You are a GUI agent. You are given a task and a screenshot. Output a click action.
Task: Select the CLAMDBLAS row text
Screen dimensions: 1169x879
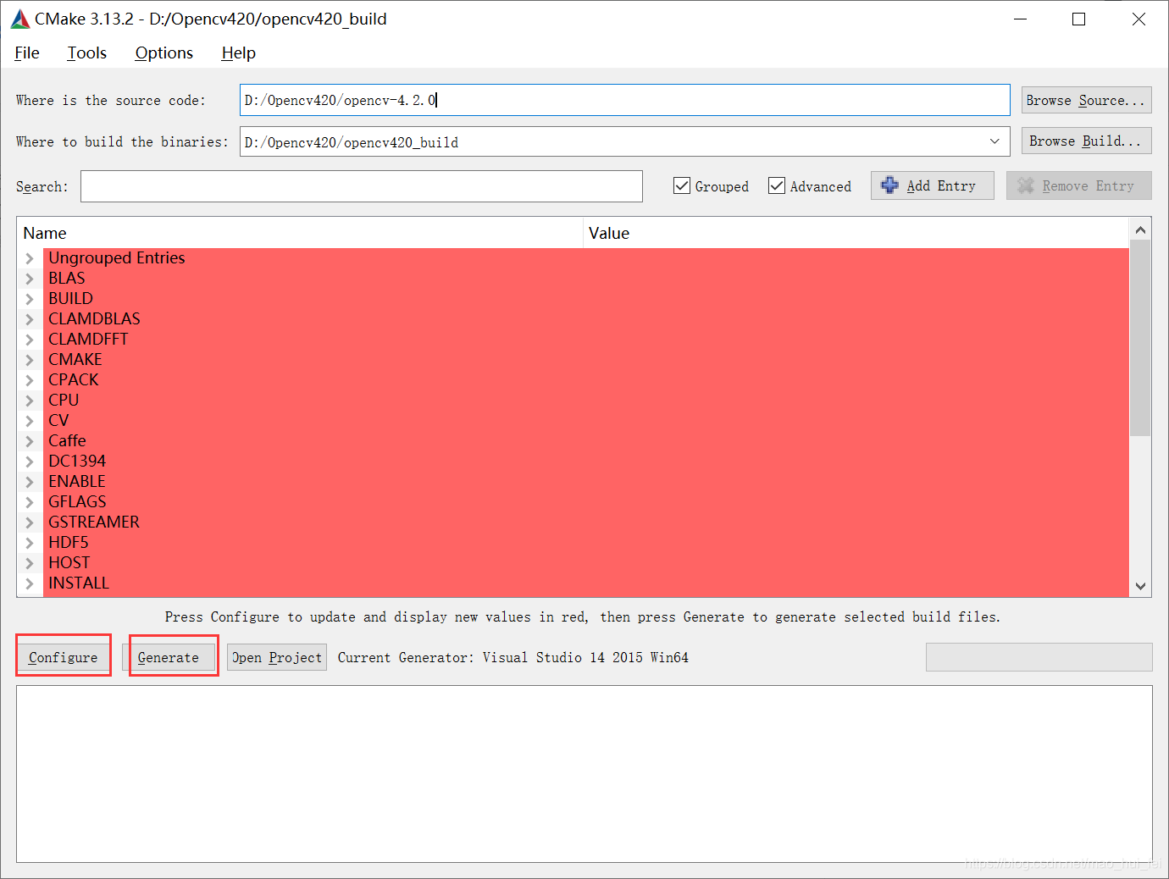(94, 319)
